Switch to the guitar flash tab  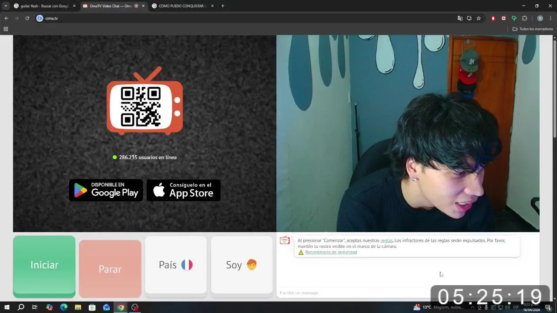44,6
